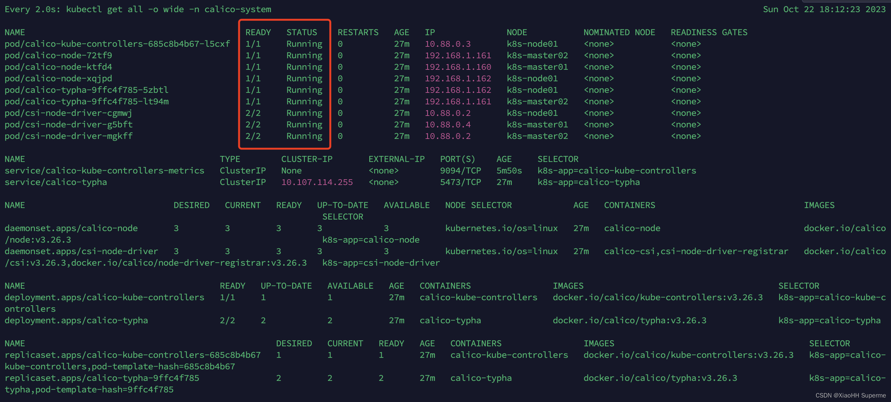Click containers value 'calico-csi,csi-node-driver-registrar'
The width and height of the screenshot is (891, 402).
click(x=696, y=251)
